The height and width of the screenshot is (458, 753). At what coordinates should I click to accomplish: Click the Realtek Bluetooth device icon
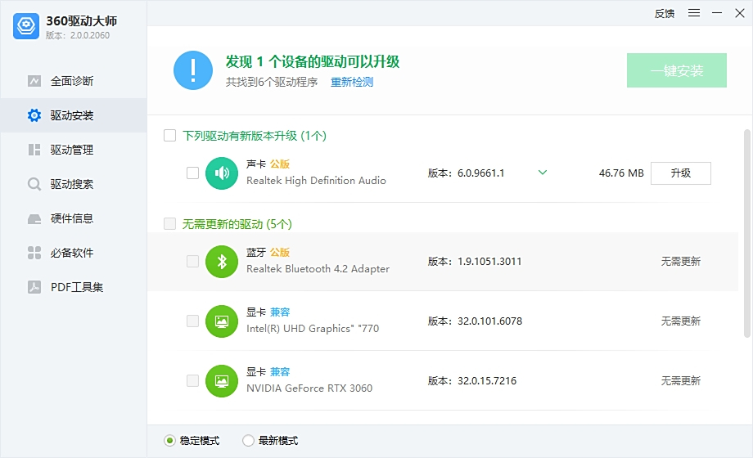tap(221, 262)
